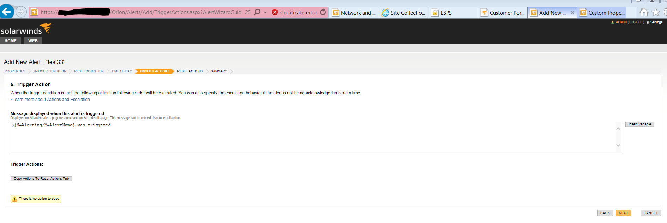The height and width of the screenshot is (223, 667).
Task: Close the Add New... browser tab
Action: (x=572, y=13)
